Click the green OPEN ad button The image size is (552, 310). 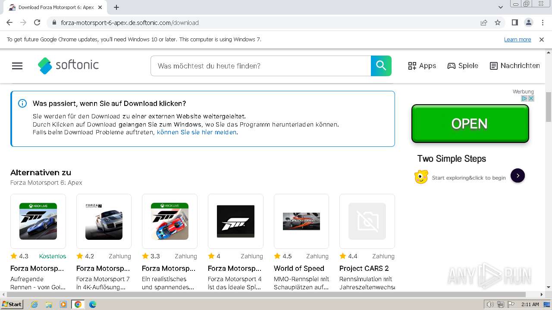pyautogui.click(x=470, y=124)
